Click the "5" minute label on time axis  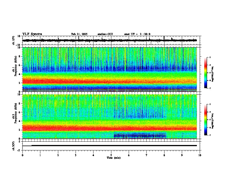click(x=111, y=155)
